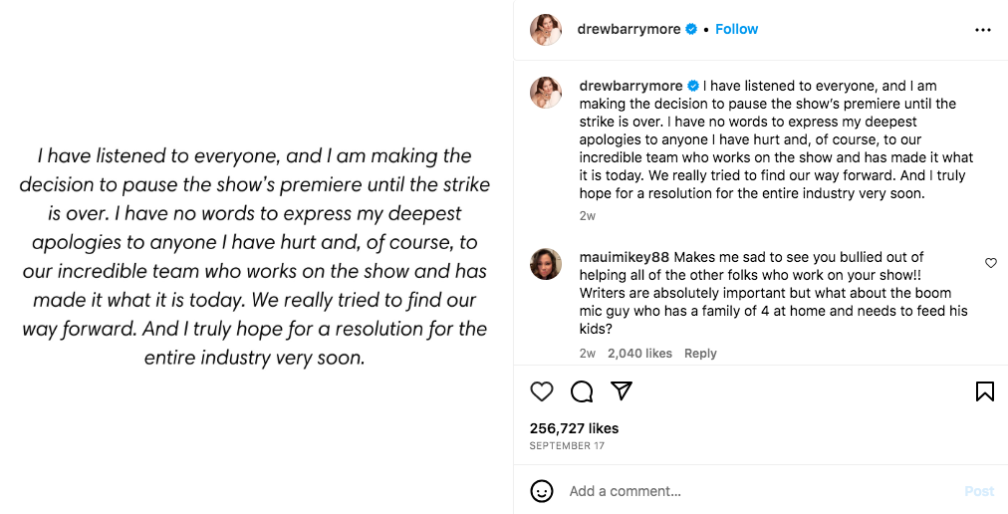
Task: Follow the drewbarrymore account
Action: click(x=736, y=30)
